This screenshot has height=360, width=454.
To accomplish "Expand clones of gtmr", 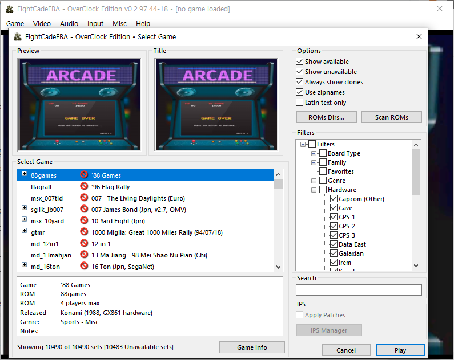I will pos(25,231).
